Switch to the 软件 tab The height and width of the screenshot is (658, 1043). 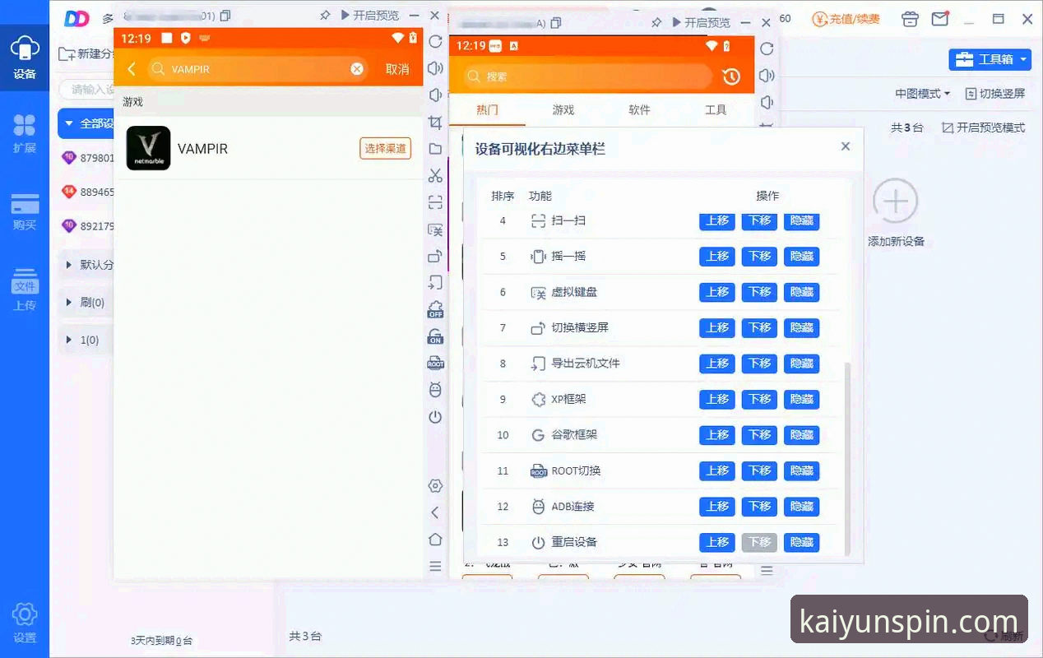(x=639, y=109)
